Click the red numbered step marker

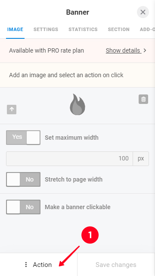(90, 235)
